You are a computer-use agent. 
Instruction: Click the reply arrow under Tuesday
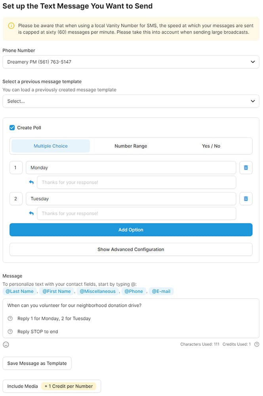point(31,213)
